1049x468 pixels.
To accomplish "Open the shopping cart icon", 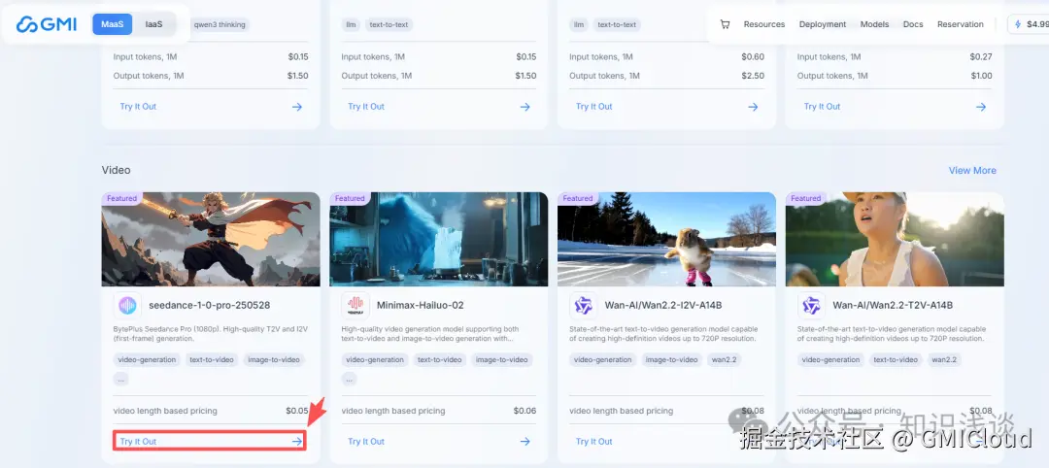I will click(x=725, y=24).
